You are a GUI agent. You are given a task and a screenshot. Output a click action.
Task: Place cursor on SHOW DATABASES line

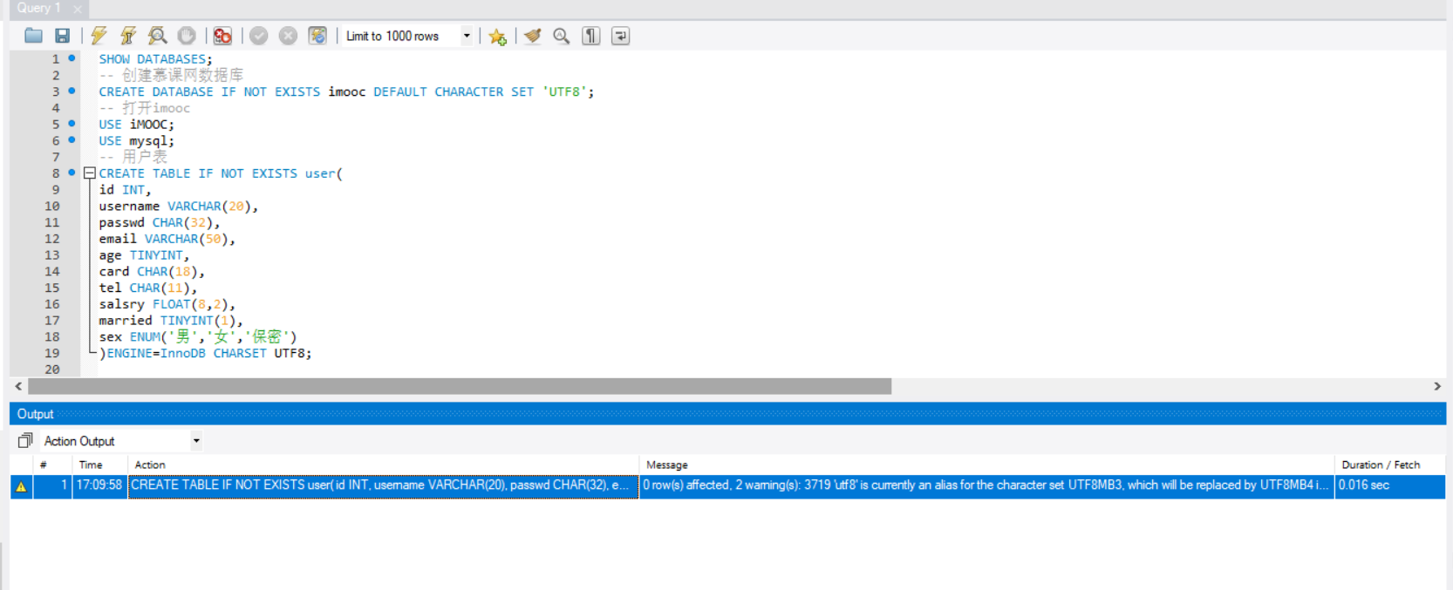pyautogui.click(x=155, y=59)
